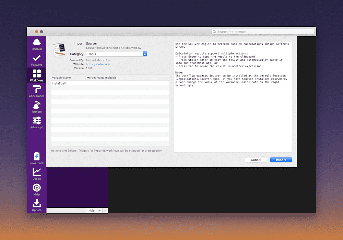Click the workflow description text area
Screen dimensions: 343x240
pyautogui.click(x=233, y=97)
